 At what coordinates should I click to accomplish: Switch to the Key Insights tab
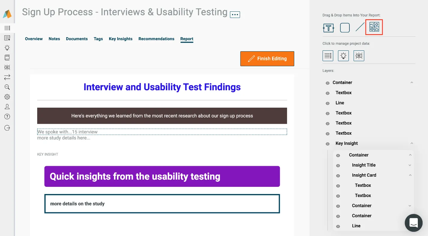pyautogui.click(x=121, y=39)
